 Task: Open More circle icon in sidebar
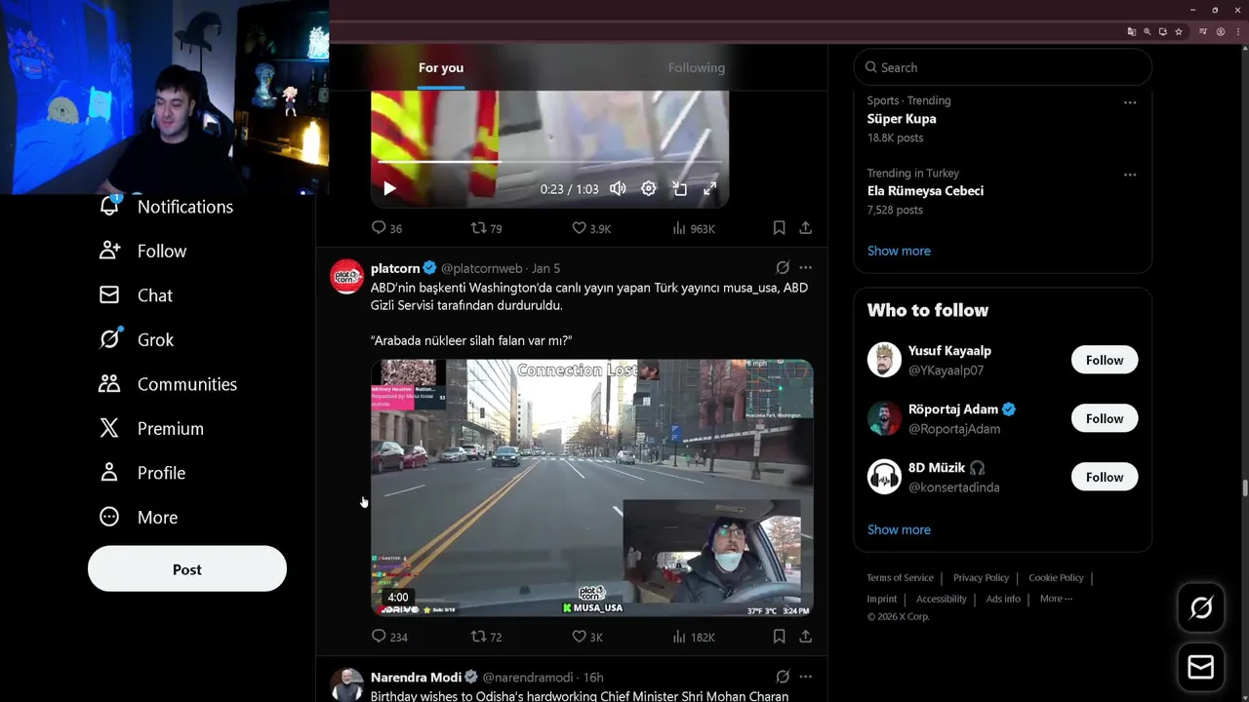click(109, 517)
